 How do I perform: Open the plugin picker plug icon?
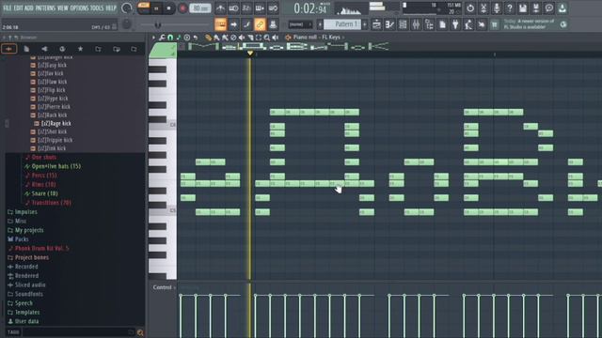[455, 24]
